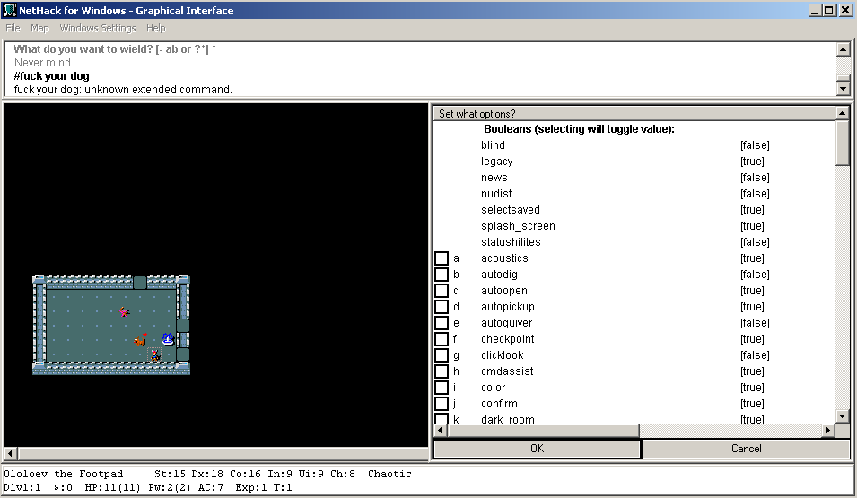Click the 'blind' option row
Image resolution: width=857 pixels, height=498 pixels.
634,144
